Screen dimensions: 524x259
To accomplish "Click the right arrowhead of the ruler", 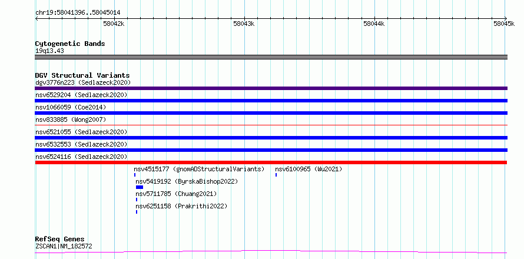I will coord(506,18).
